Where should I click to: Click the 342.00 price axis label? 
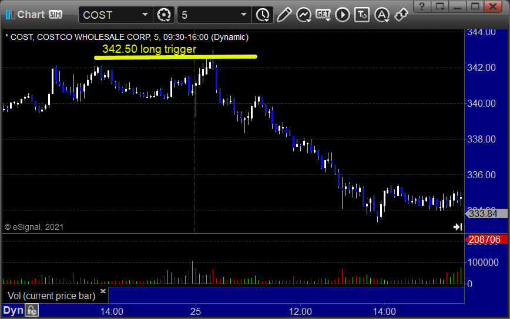click(481, 67)
